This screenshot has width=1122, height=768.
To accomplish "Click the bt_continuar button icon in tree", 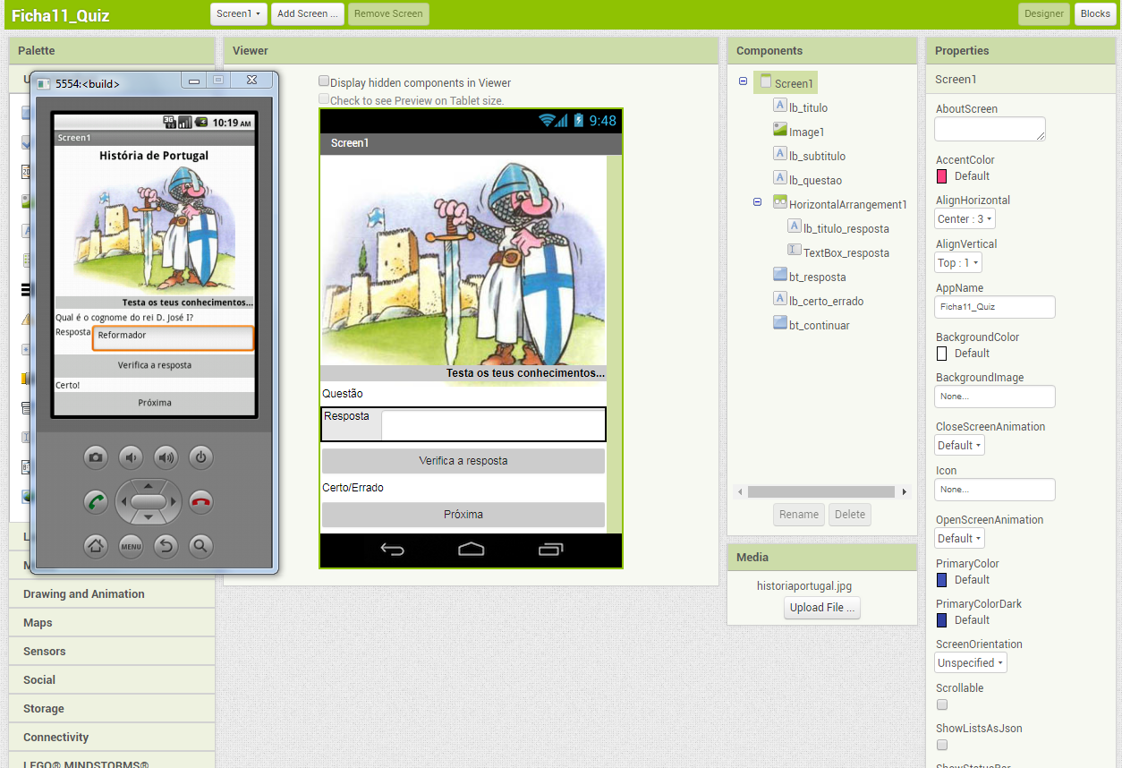I will tap(780, 323).
